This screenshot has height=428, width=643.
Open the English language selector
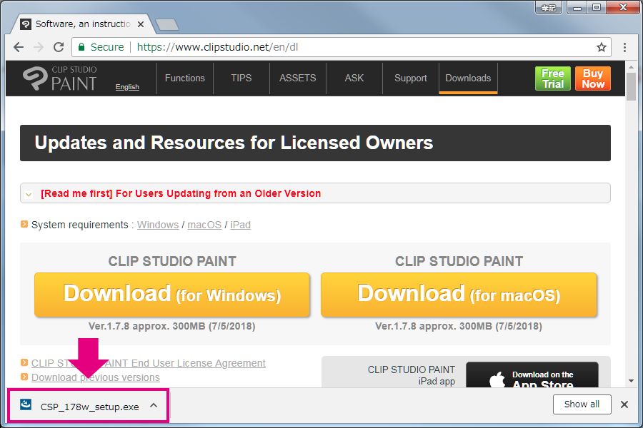pyautogui.click(x=127, y=87)
